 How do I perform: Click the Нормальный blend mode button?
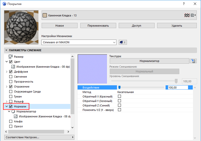coord(144,71)
